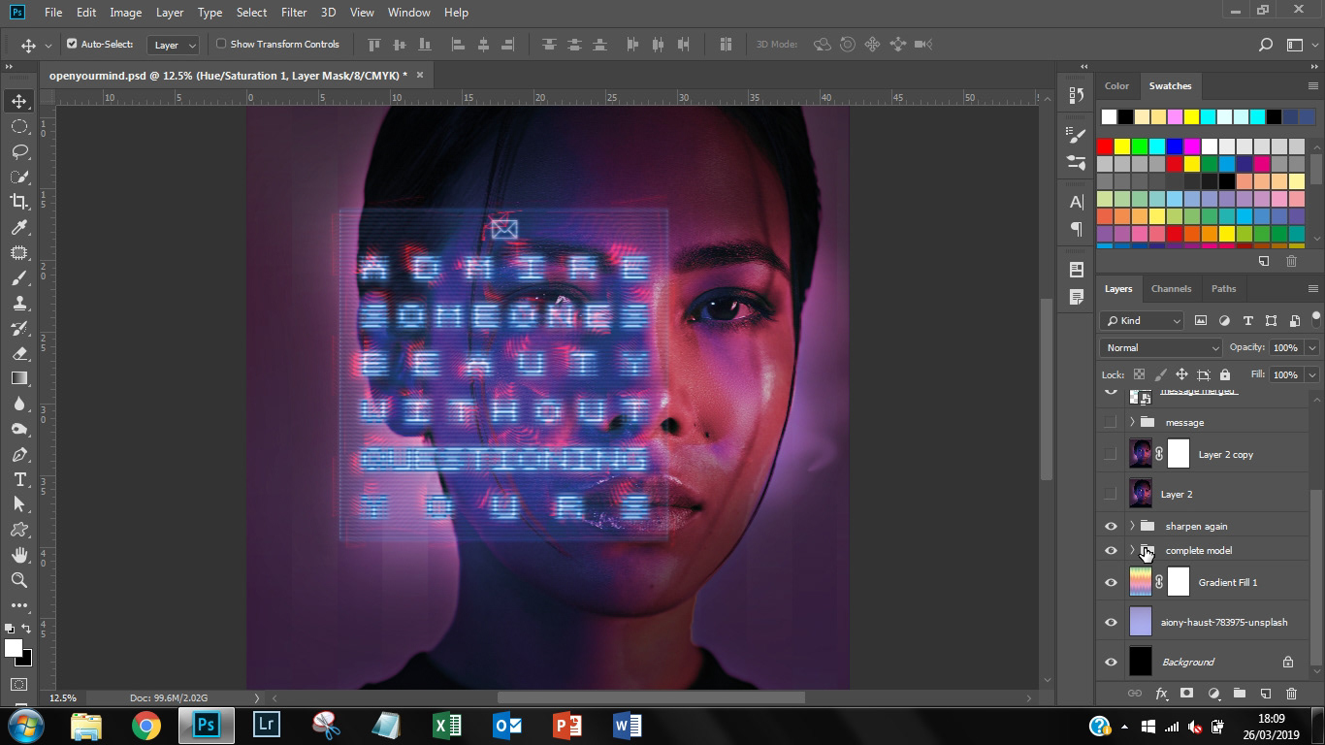Screen dimensions: 1325x745
Task: Select Gradient Fill 1 layer mask thumbnail
Action: pyautogui.click(x=1178, y=582)
